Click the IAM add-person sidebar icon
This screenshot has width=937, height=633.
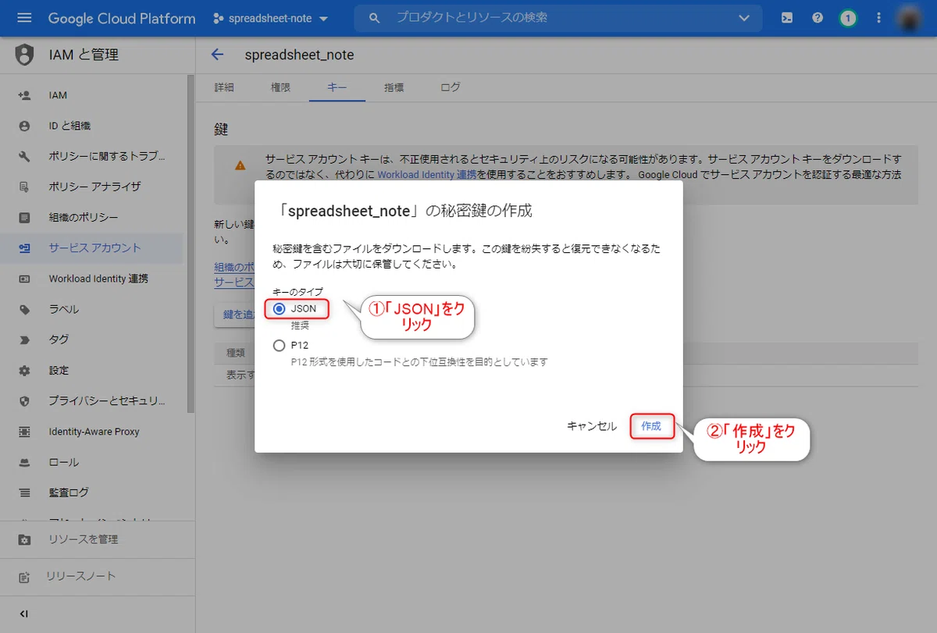pyautogui.click(x=24, y=95)
